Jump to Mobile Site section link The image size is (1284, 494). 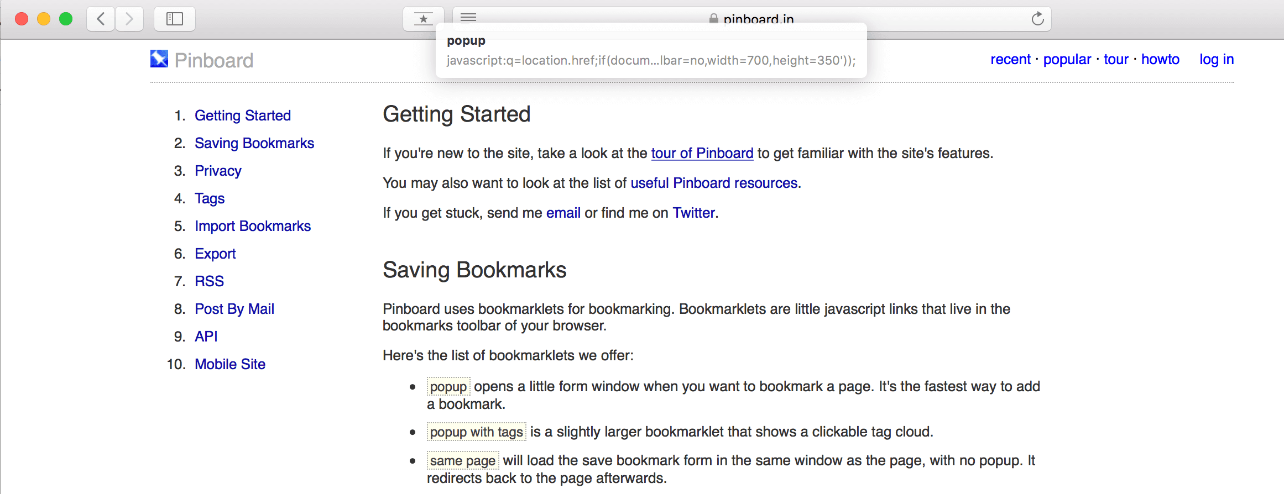(x=230, y=364)
